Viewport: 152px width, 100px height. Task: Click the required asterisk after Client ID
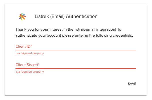pyautogui.click(x=31, y=46)
